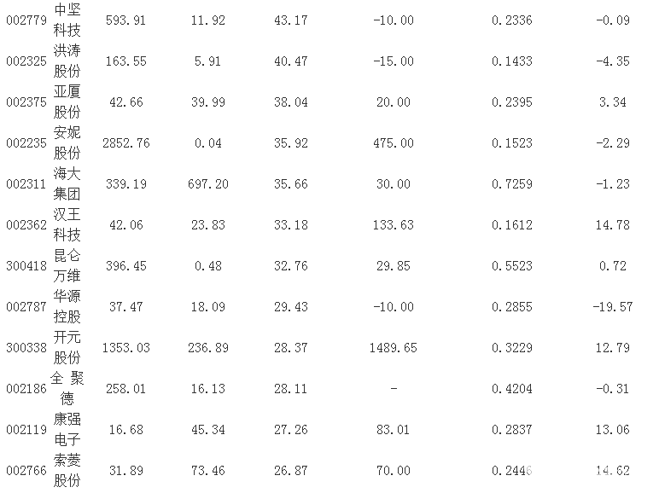Click stock code 300418
659x493 pixels.
click(25, 266)
